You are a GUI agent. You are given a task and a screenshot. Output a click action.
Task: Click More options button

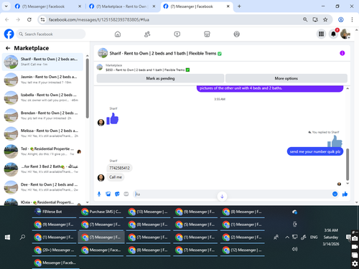coord(286,78)
